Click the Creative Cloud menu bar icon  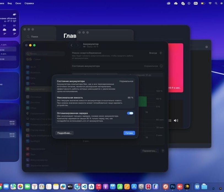(169, 3)
